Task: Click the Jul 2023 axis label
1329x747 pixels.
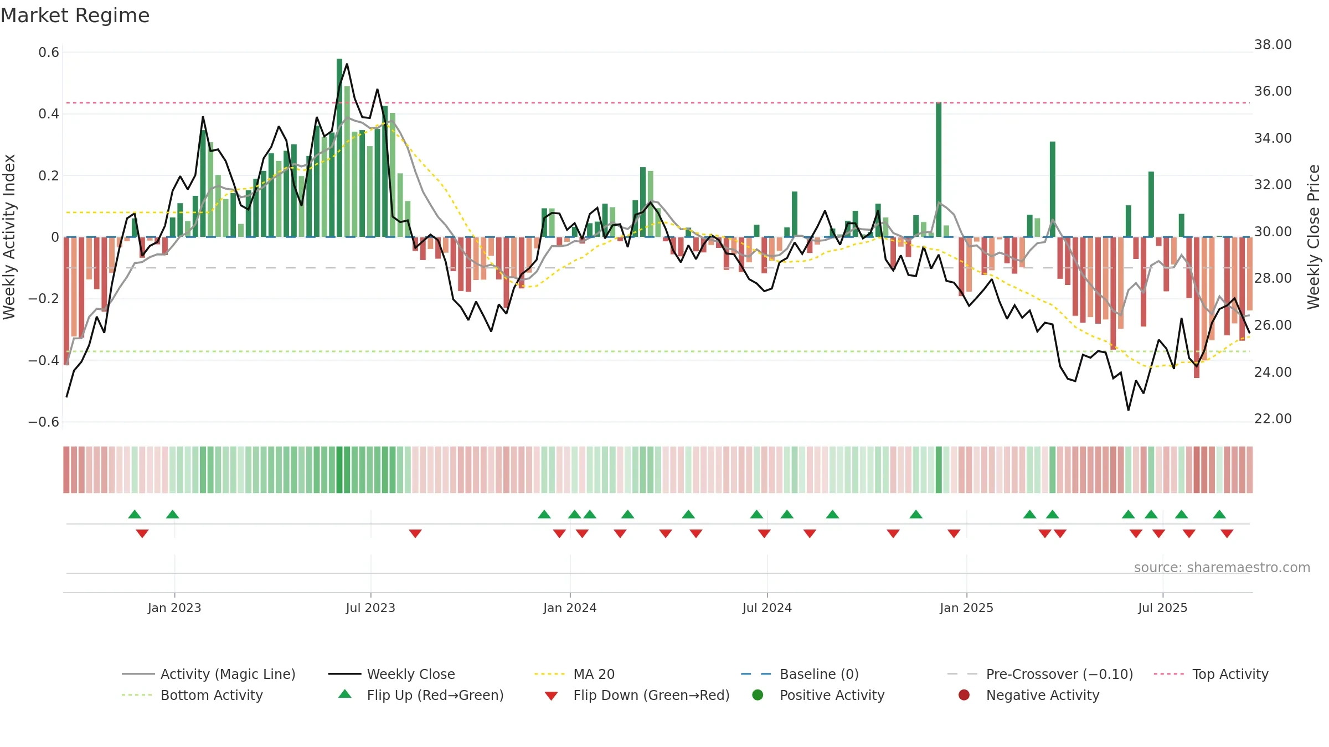Action: [370, 608]
